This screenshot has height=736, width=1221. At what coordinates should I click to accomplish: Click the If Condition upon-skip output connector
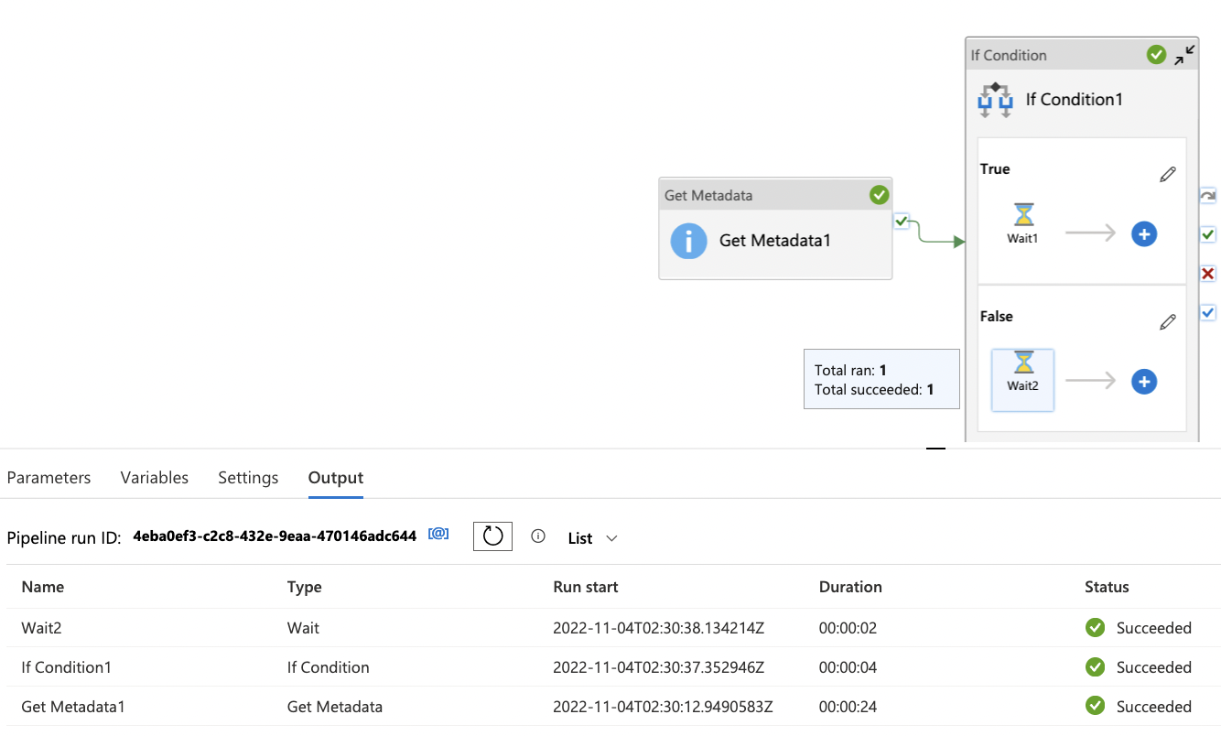1208,196
